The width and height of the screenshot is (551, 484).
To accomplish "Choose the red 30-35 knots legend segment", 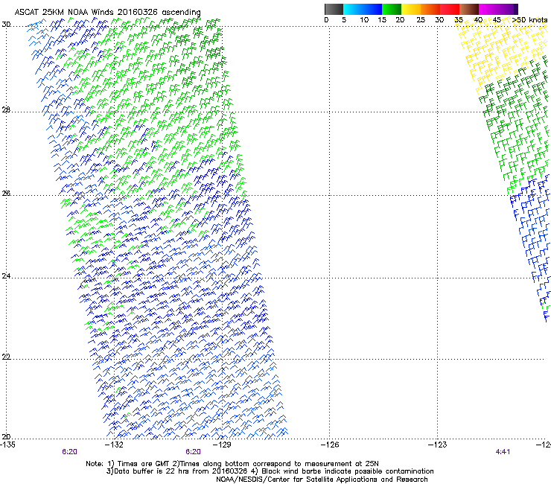I will [450, 9].
